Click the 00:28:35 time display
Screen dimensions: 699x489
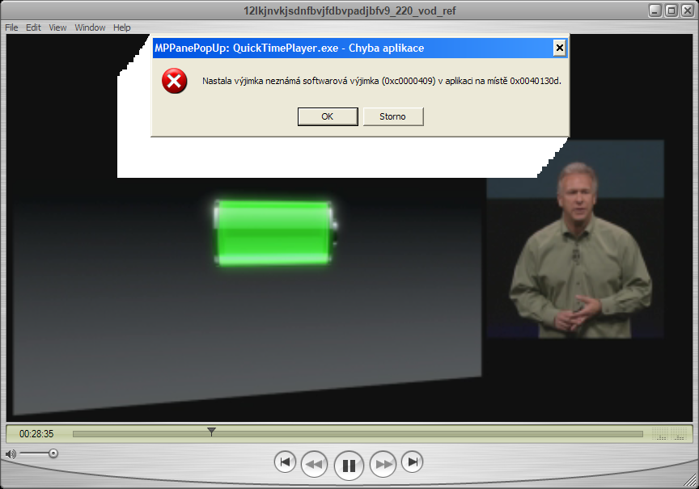coord(36,434)
